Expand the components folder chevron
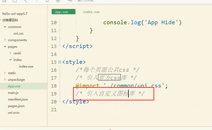The width and height of the screenshot is (212, 130). [x=5, y=40]
